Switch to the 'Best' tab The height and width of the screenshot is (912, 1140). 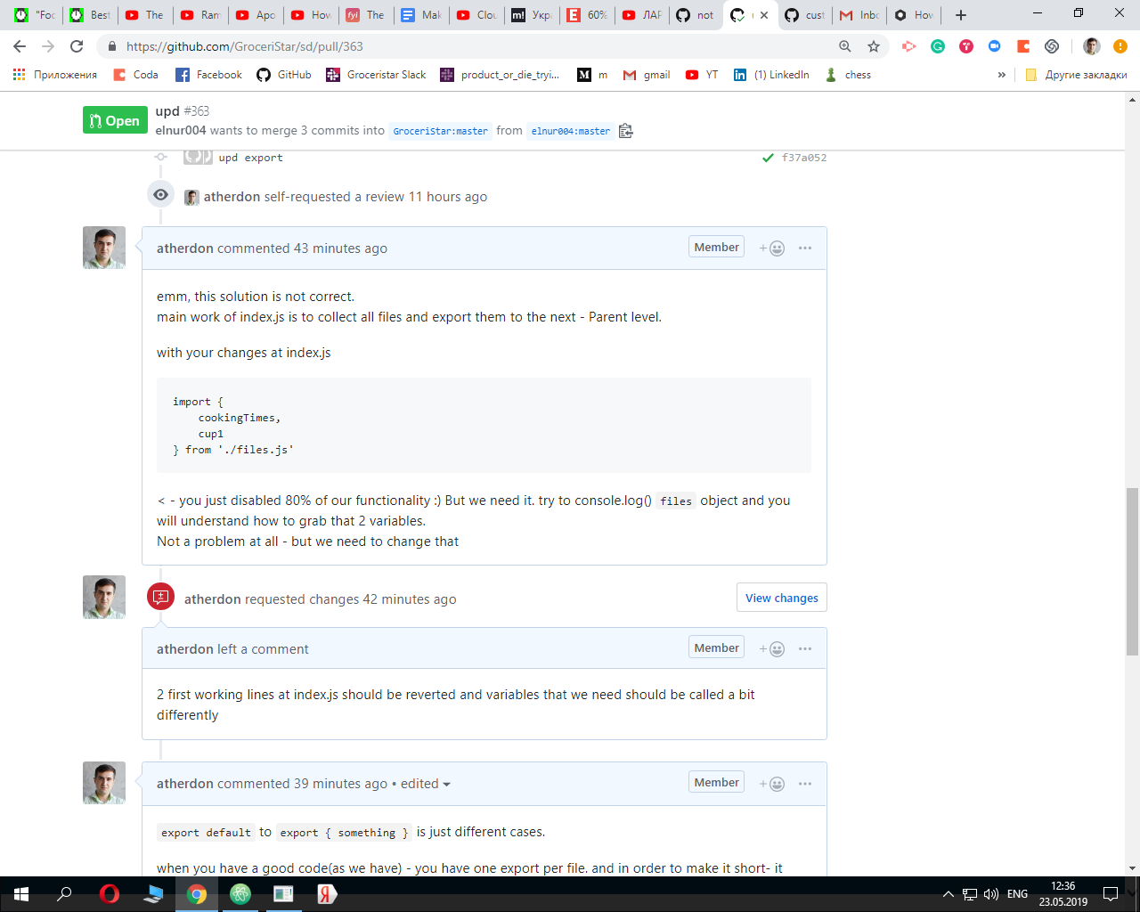pyautogui.click(x=90, y=15)
